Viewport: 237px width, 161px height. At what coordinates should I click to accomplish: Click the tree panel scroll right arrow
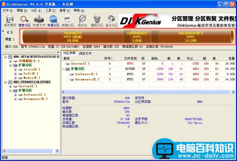point(57,151)
